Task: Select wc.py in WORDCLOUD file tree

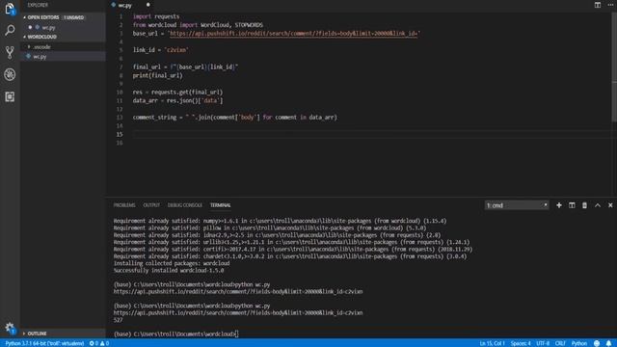Action: pyautogui.click(x=40, y=57)
